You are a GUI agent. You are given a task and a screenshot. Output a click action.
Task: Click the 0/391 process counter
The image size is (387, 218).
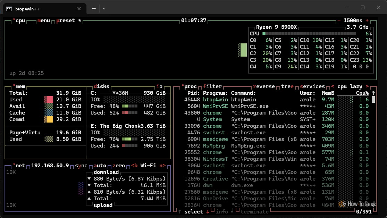(364, 212)
